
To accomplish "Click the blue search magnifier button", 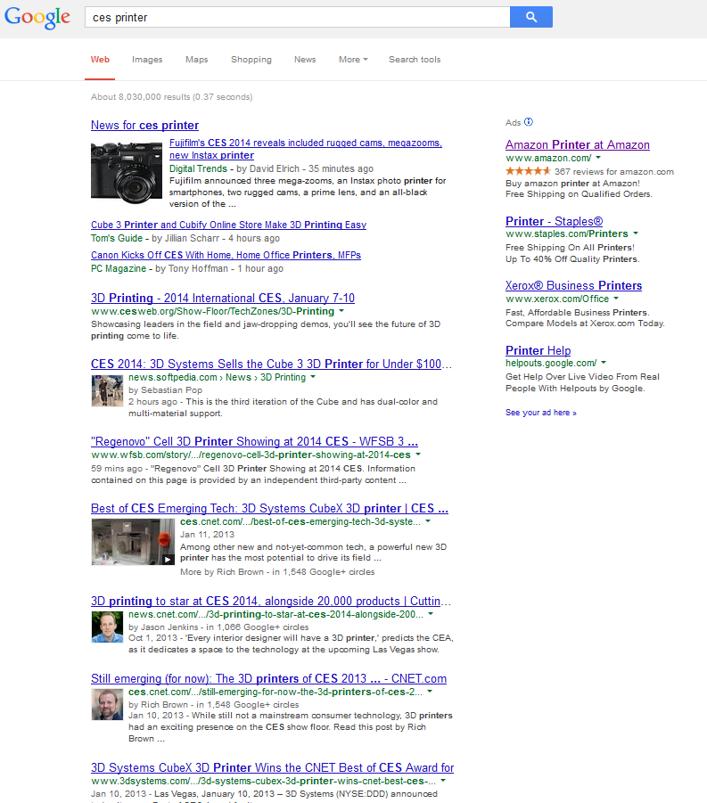I will pos(531,17).
